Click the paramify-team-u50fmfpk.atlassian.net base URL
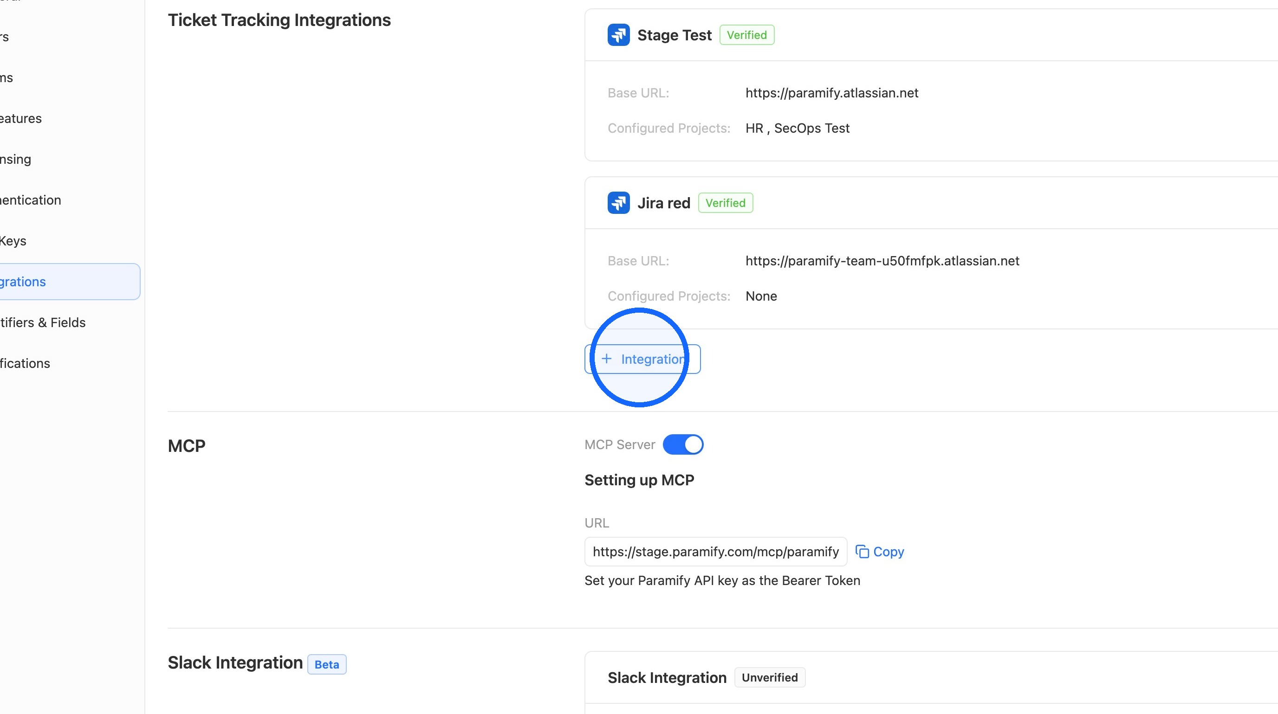 tap(882, 261)
